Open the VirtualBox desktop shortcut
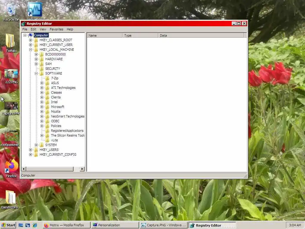 35,11
